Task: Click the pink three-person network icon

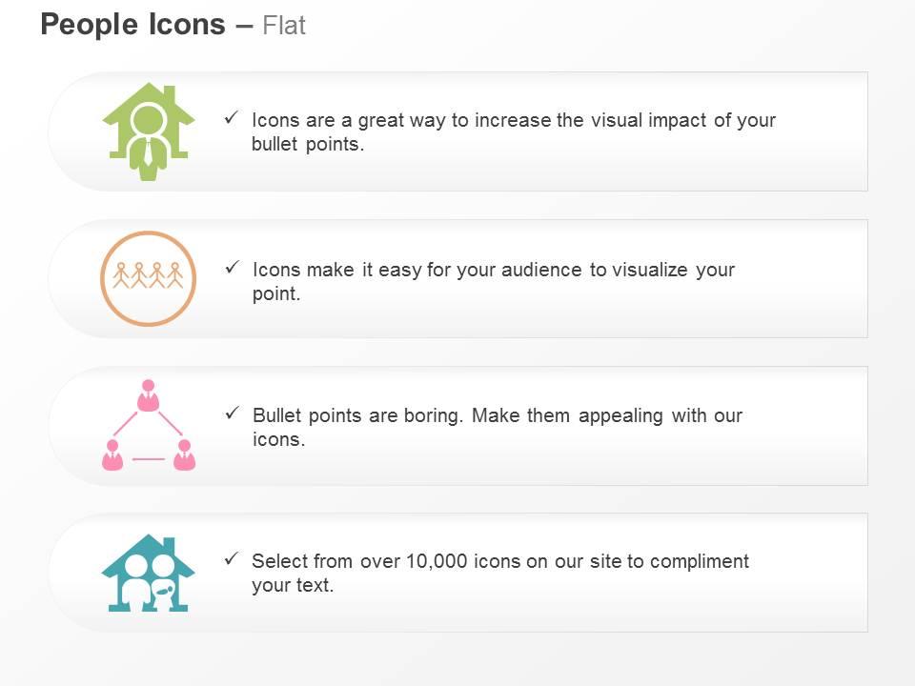Action: coord(149,425)
